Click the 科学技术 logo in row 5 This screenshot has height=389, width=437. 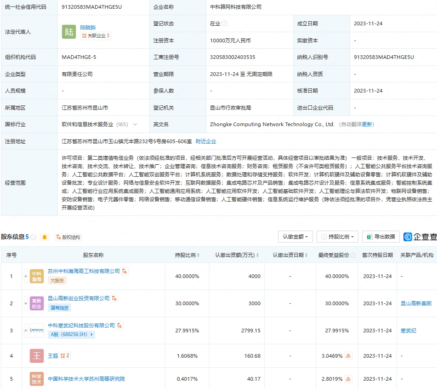pos(37,379)
